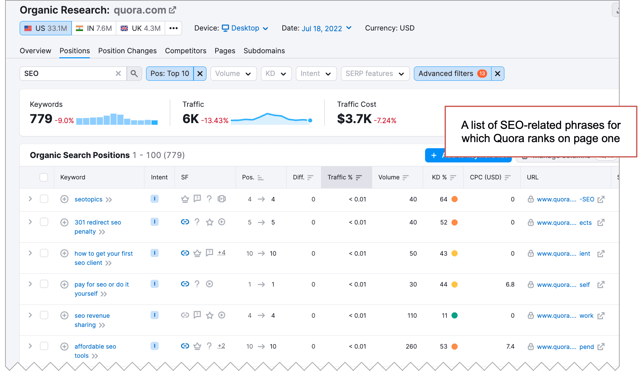Toggle the select-all header checkbox
Image resolution: width=641 pixels, height=371 pixels.
point(44,177)
